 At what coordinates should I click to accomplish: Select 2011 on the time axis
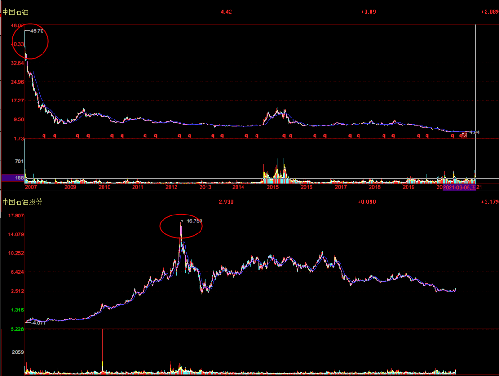click(x=138, y=187)
